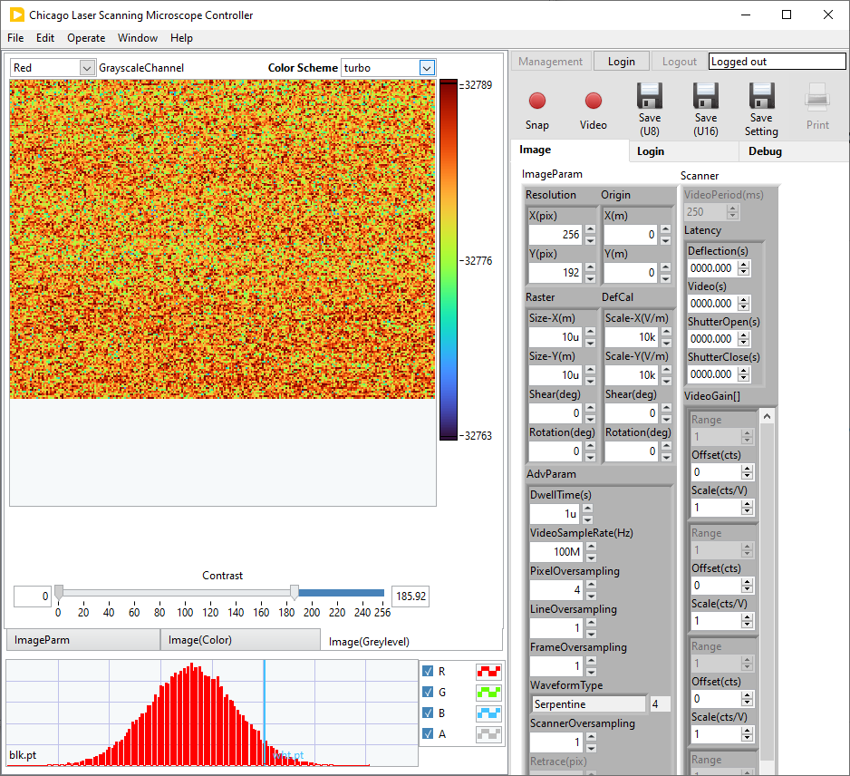Increment FrameOversampling value

coord(591,661)
